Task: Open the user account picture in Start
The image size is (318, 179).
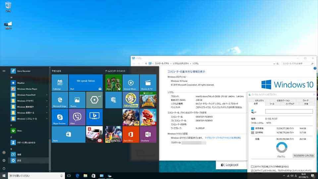Action: click(x=4, y=152)
